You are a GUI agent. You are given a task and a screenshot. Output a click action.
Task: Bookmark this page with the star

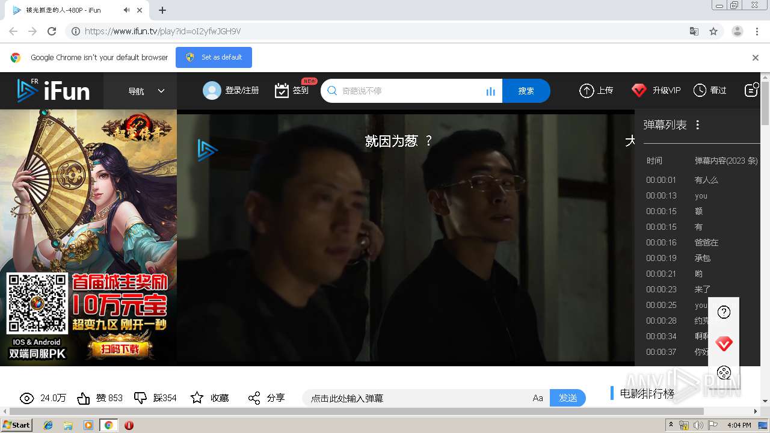point(713,31)
